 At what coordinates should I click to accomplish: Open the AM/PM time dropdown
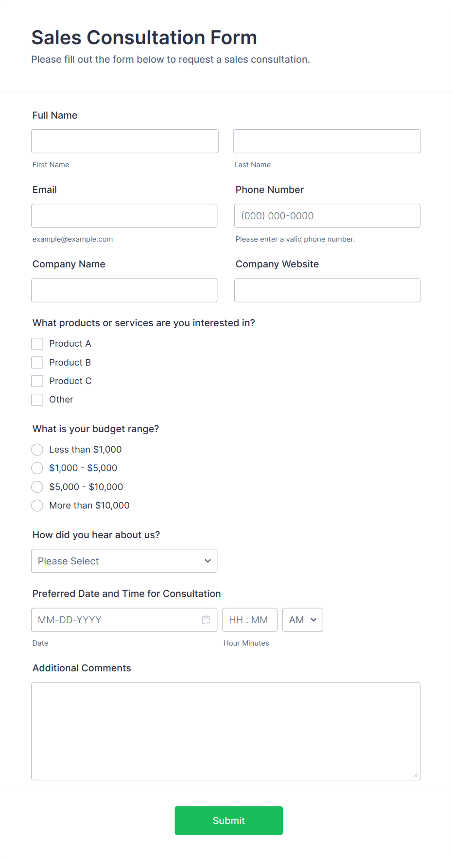click(x=302, y=619)
